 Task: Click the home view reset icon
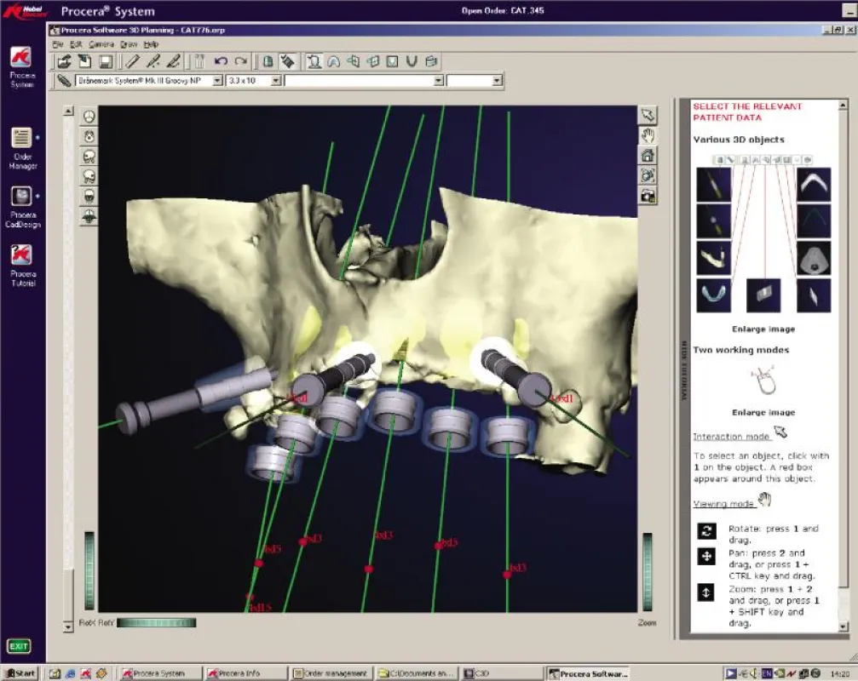tap(648, 156)
